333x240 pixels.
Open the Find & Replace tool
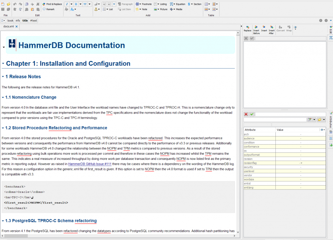click(x=53, y=4)
